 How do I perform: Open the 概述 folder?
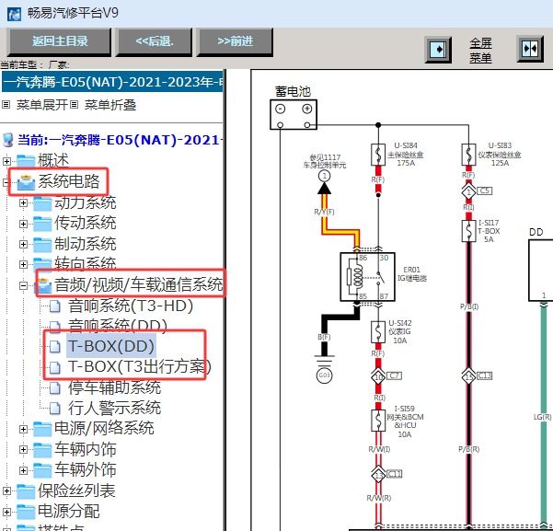52,160
